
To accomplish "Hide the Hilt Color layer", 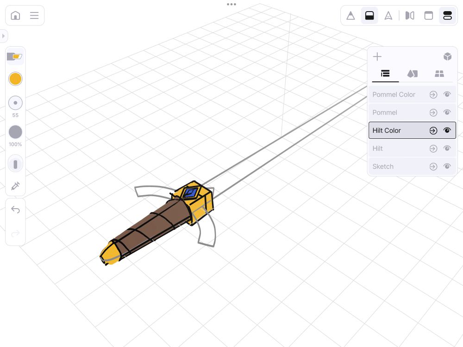I will (447, 130).
